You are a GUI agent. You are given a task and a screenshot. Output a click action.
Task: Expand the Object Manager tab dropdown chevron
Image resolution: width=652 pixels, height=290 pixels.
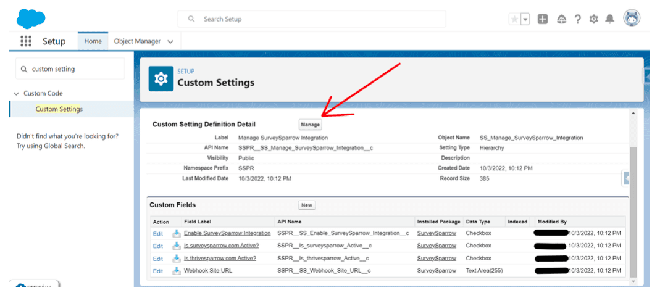click(x=170, y=41)
